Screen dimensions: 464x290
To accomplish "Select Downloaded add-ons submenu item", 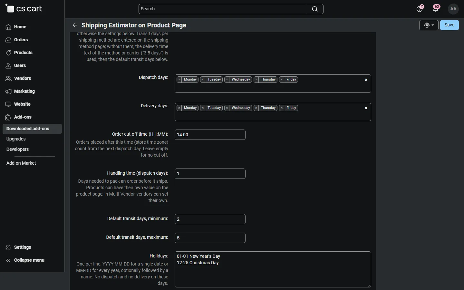I will (x=32, y=129).
